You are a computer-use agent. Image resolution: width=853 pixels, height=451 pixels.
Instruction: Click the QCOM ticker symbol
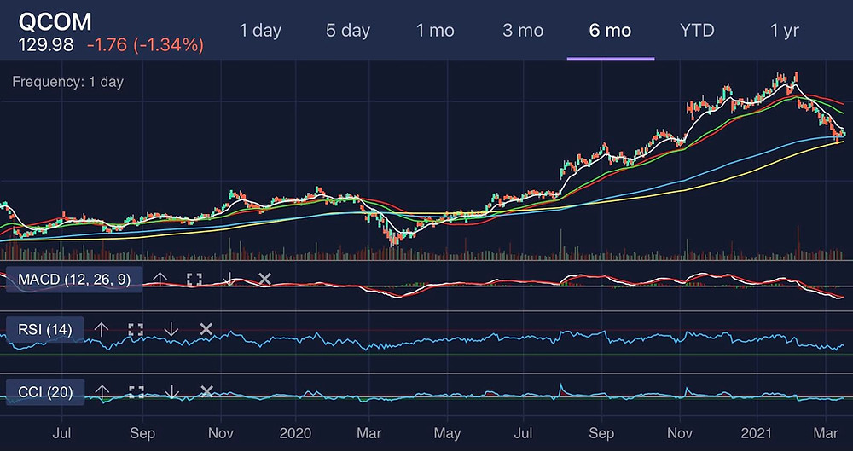pos(55,22)
